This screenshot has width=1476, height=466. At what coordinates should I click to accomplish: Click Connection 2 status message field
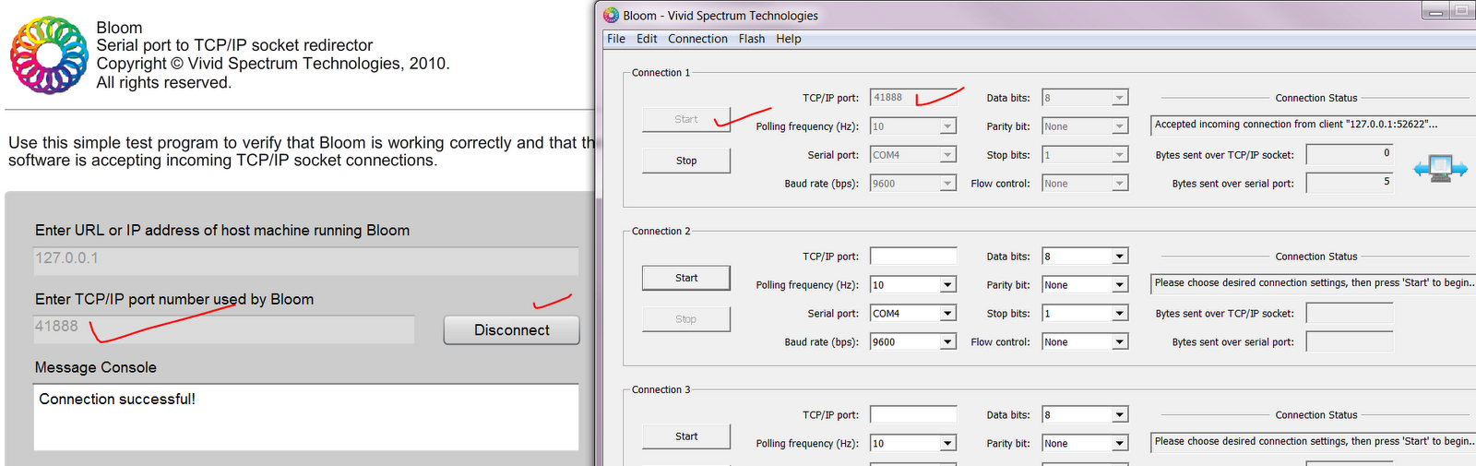click(1314, 283)
